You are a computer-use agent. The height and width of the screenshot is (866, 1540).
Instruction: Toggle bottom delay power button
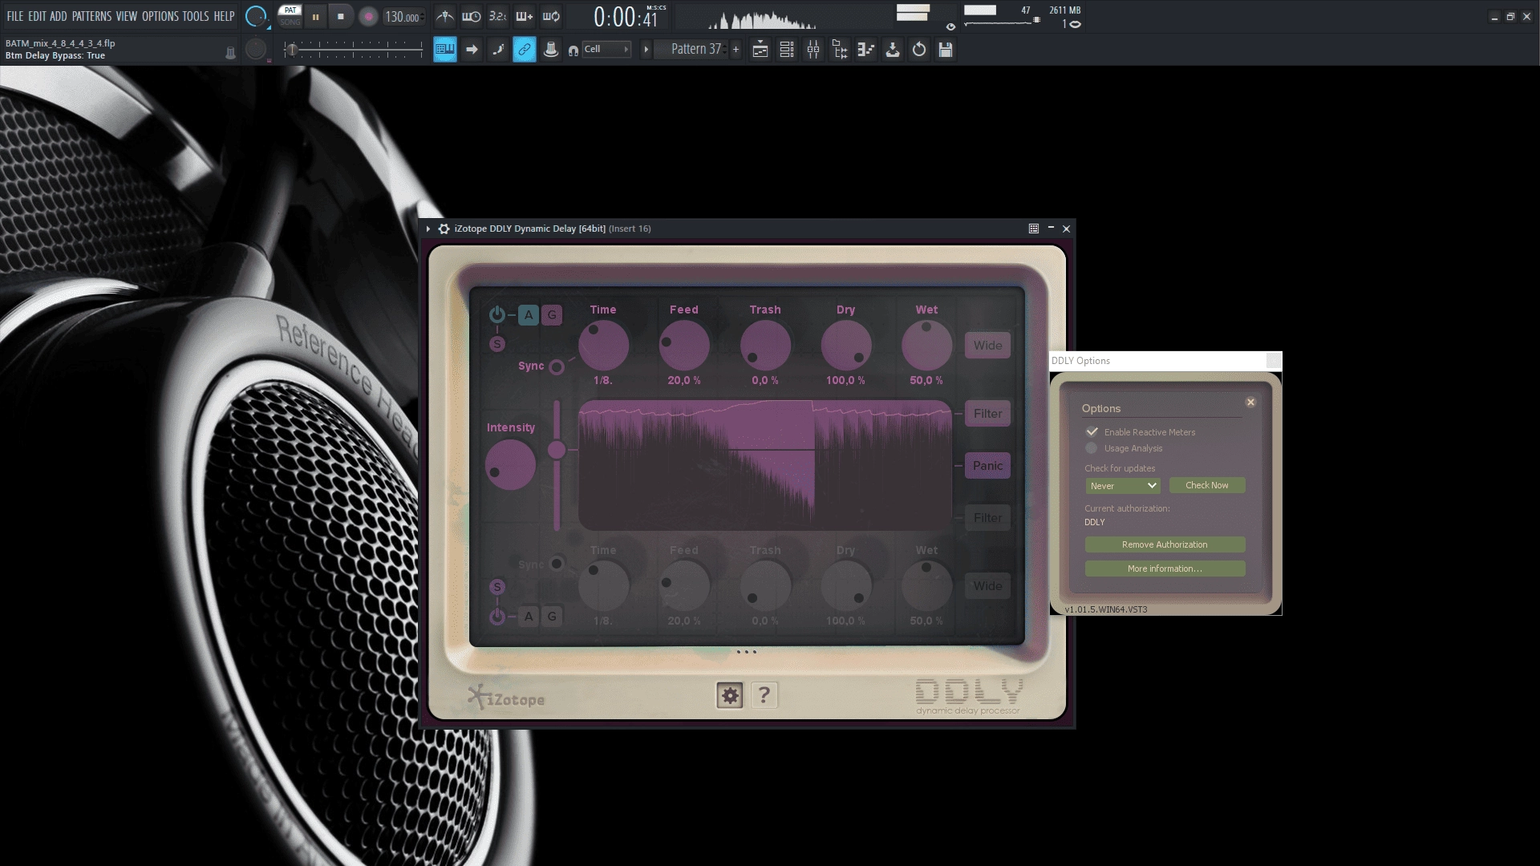point(497,616)
